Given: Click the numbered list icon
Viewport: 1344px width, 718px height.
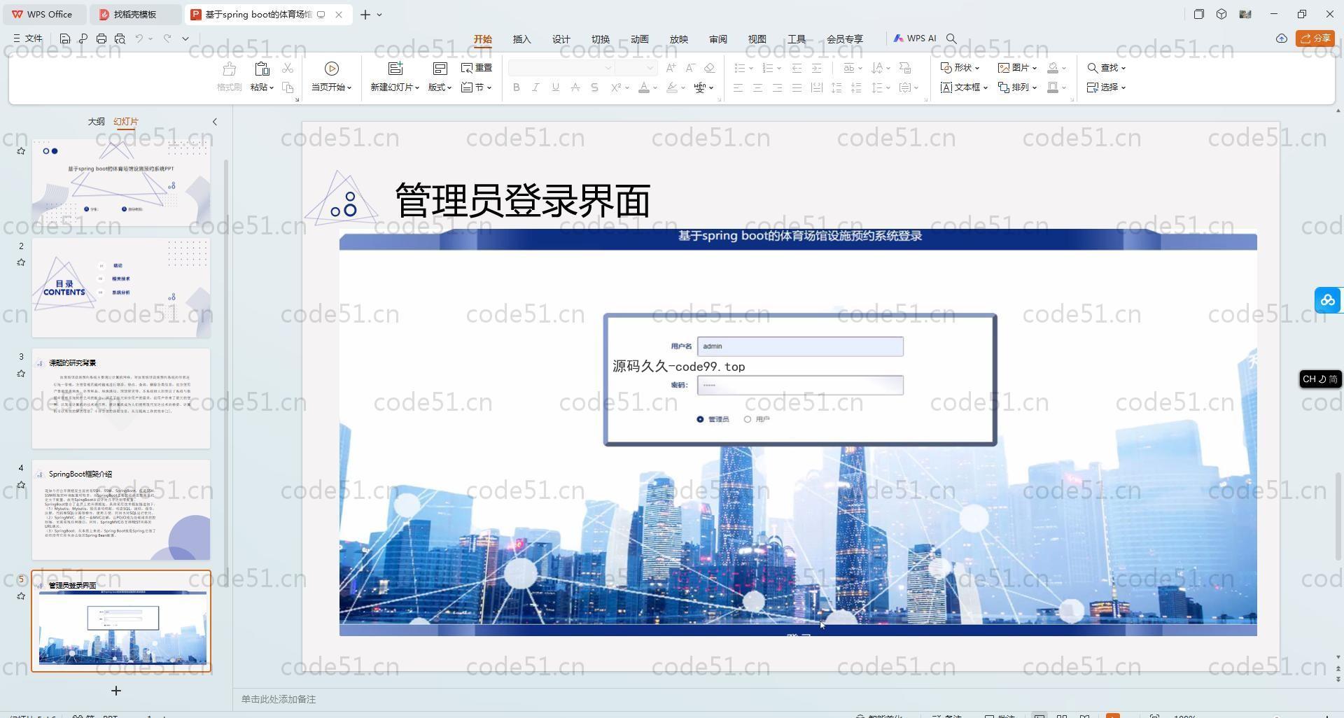Looking at the screenshot, I should (767, 68).
